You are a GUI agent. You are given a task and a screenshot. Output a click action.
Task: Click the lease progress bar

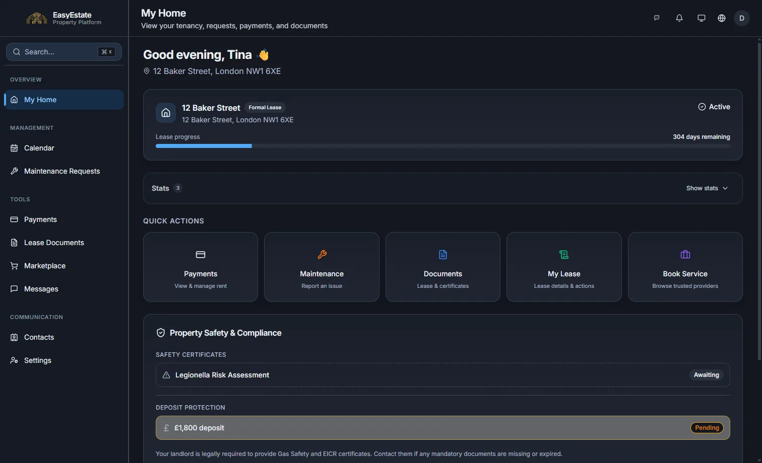click(443, 146)
